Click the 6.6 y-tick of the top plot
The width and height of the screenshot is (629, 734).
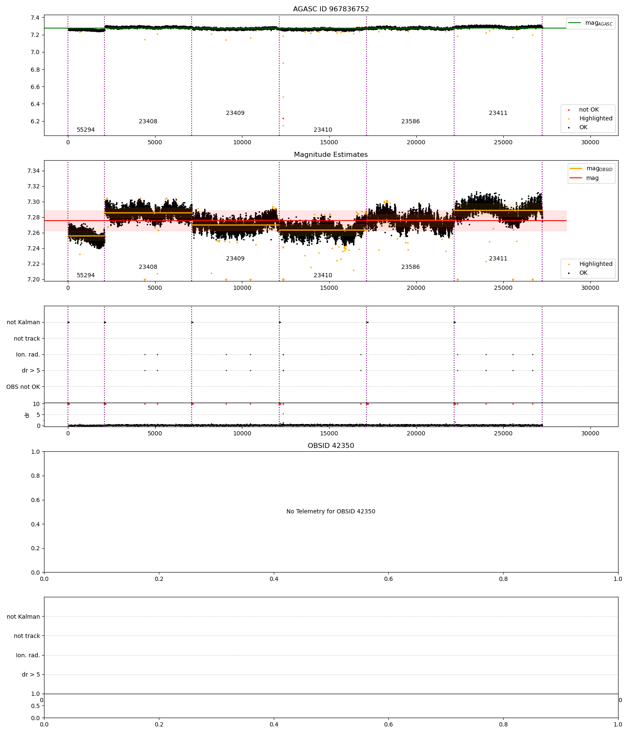pos(35,87)
